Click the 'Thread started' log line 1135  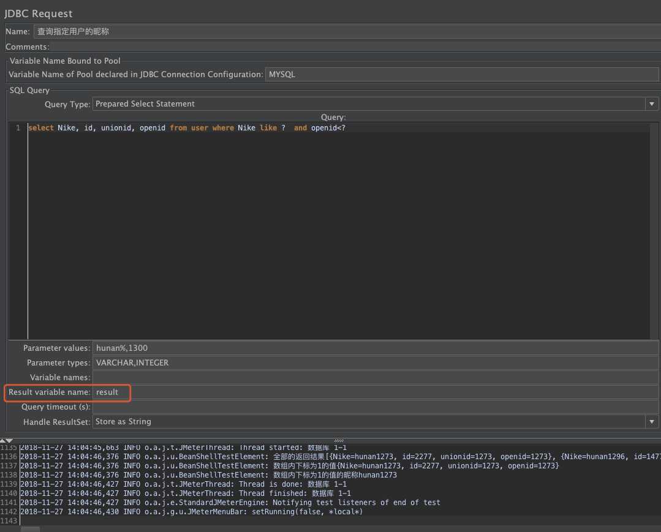(x=183, y=448)
